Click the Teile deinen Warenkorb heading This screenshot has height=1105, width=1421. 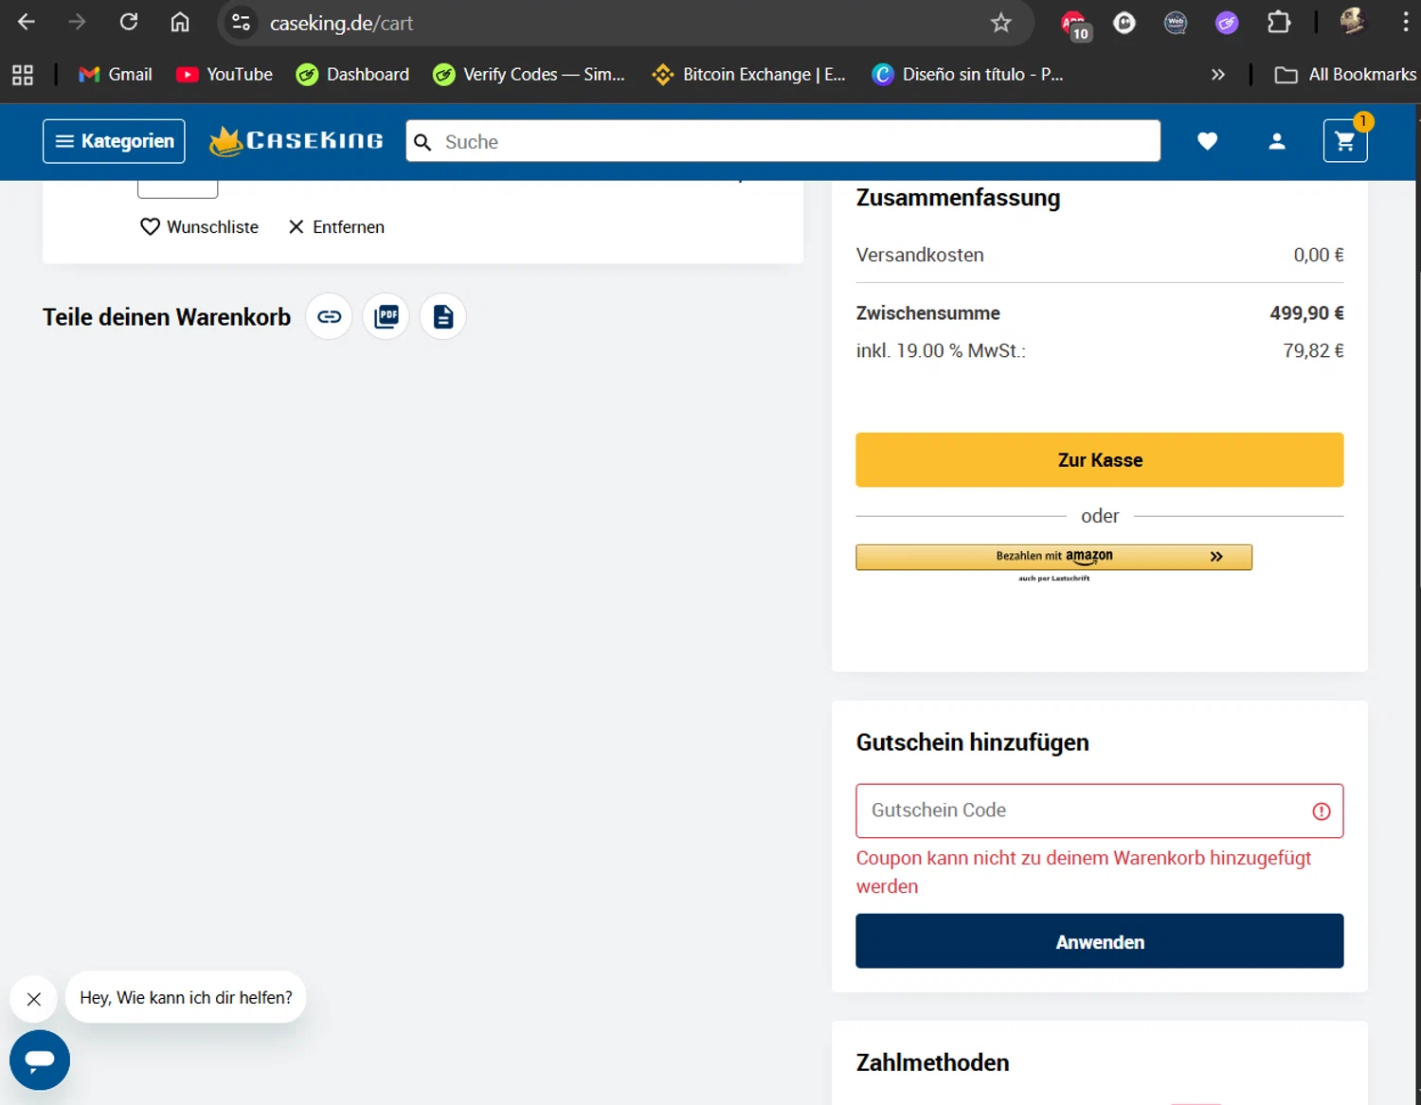tap(167, 317)
